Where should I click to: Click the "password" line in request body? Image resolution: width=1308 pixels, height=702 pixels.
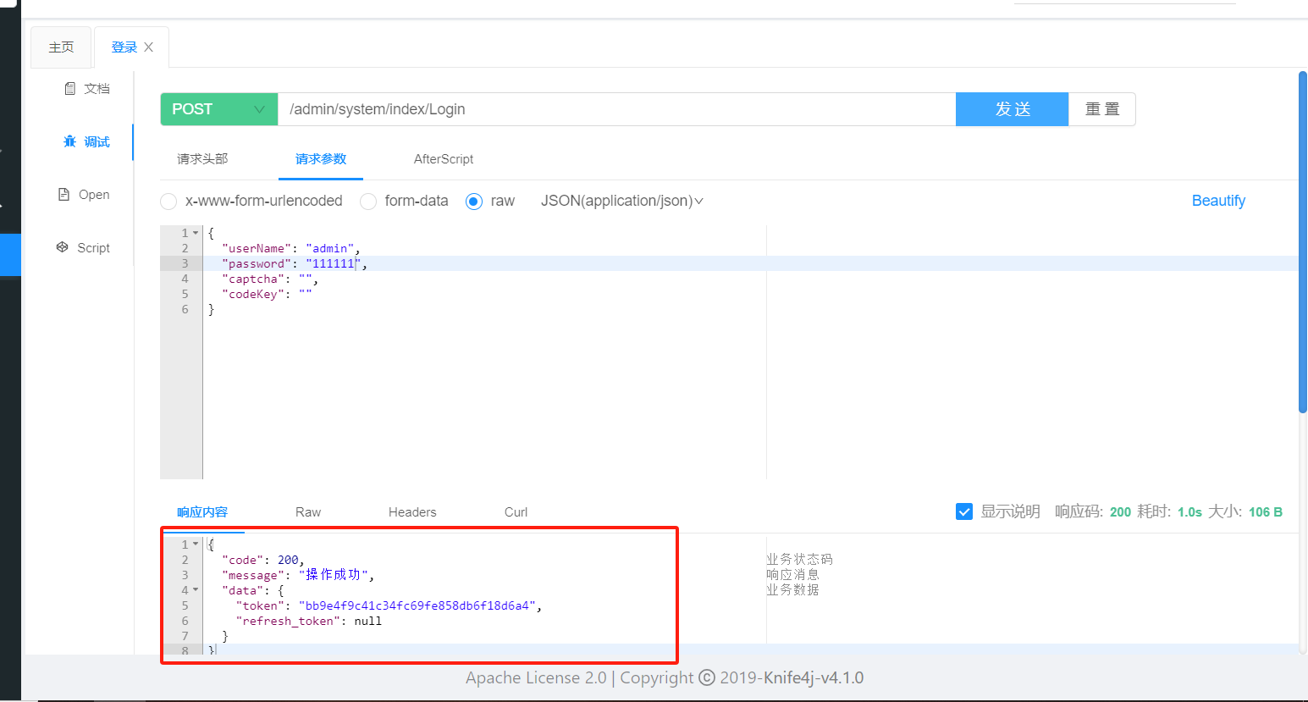tap(295, 263)
